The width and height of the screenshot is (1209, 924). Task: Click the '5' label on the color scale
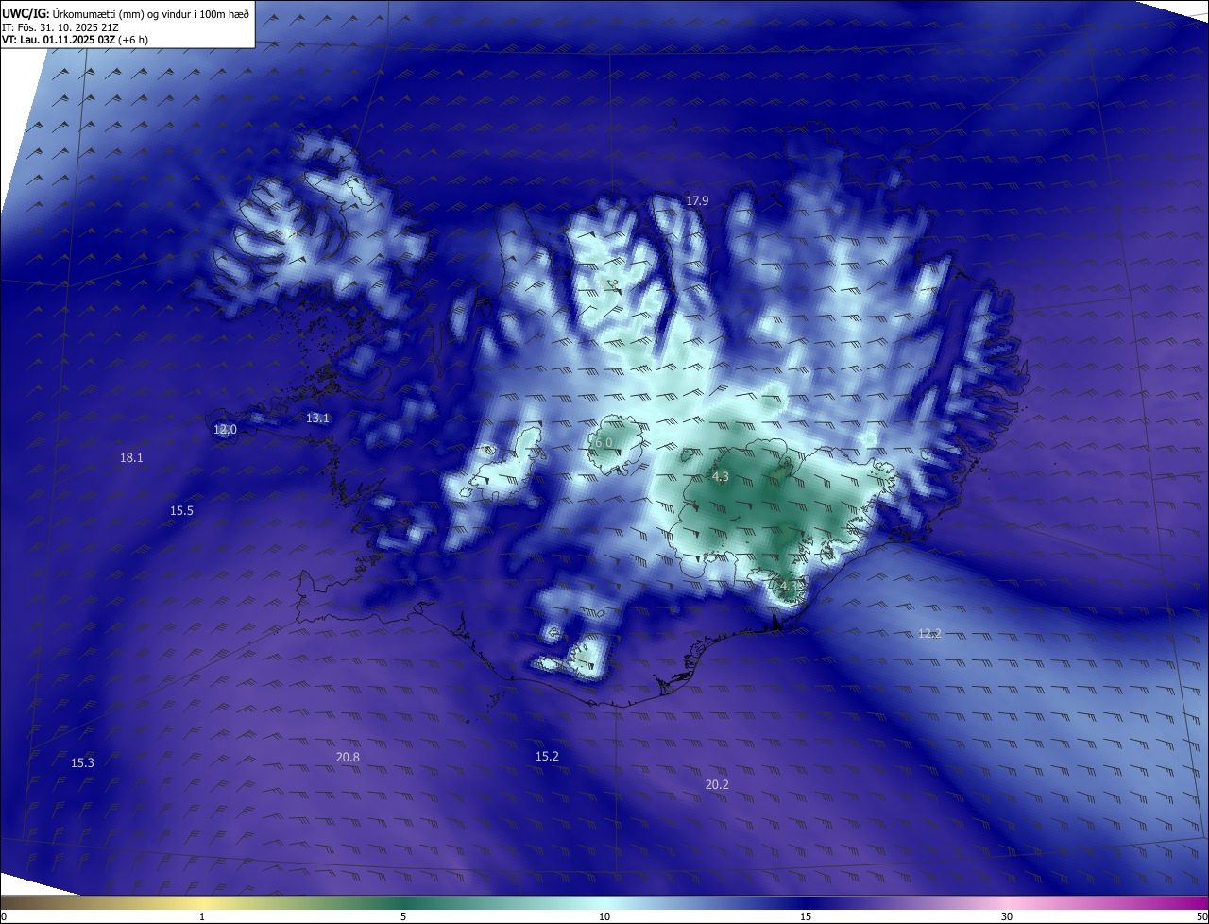(403, 916)
